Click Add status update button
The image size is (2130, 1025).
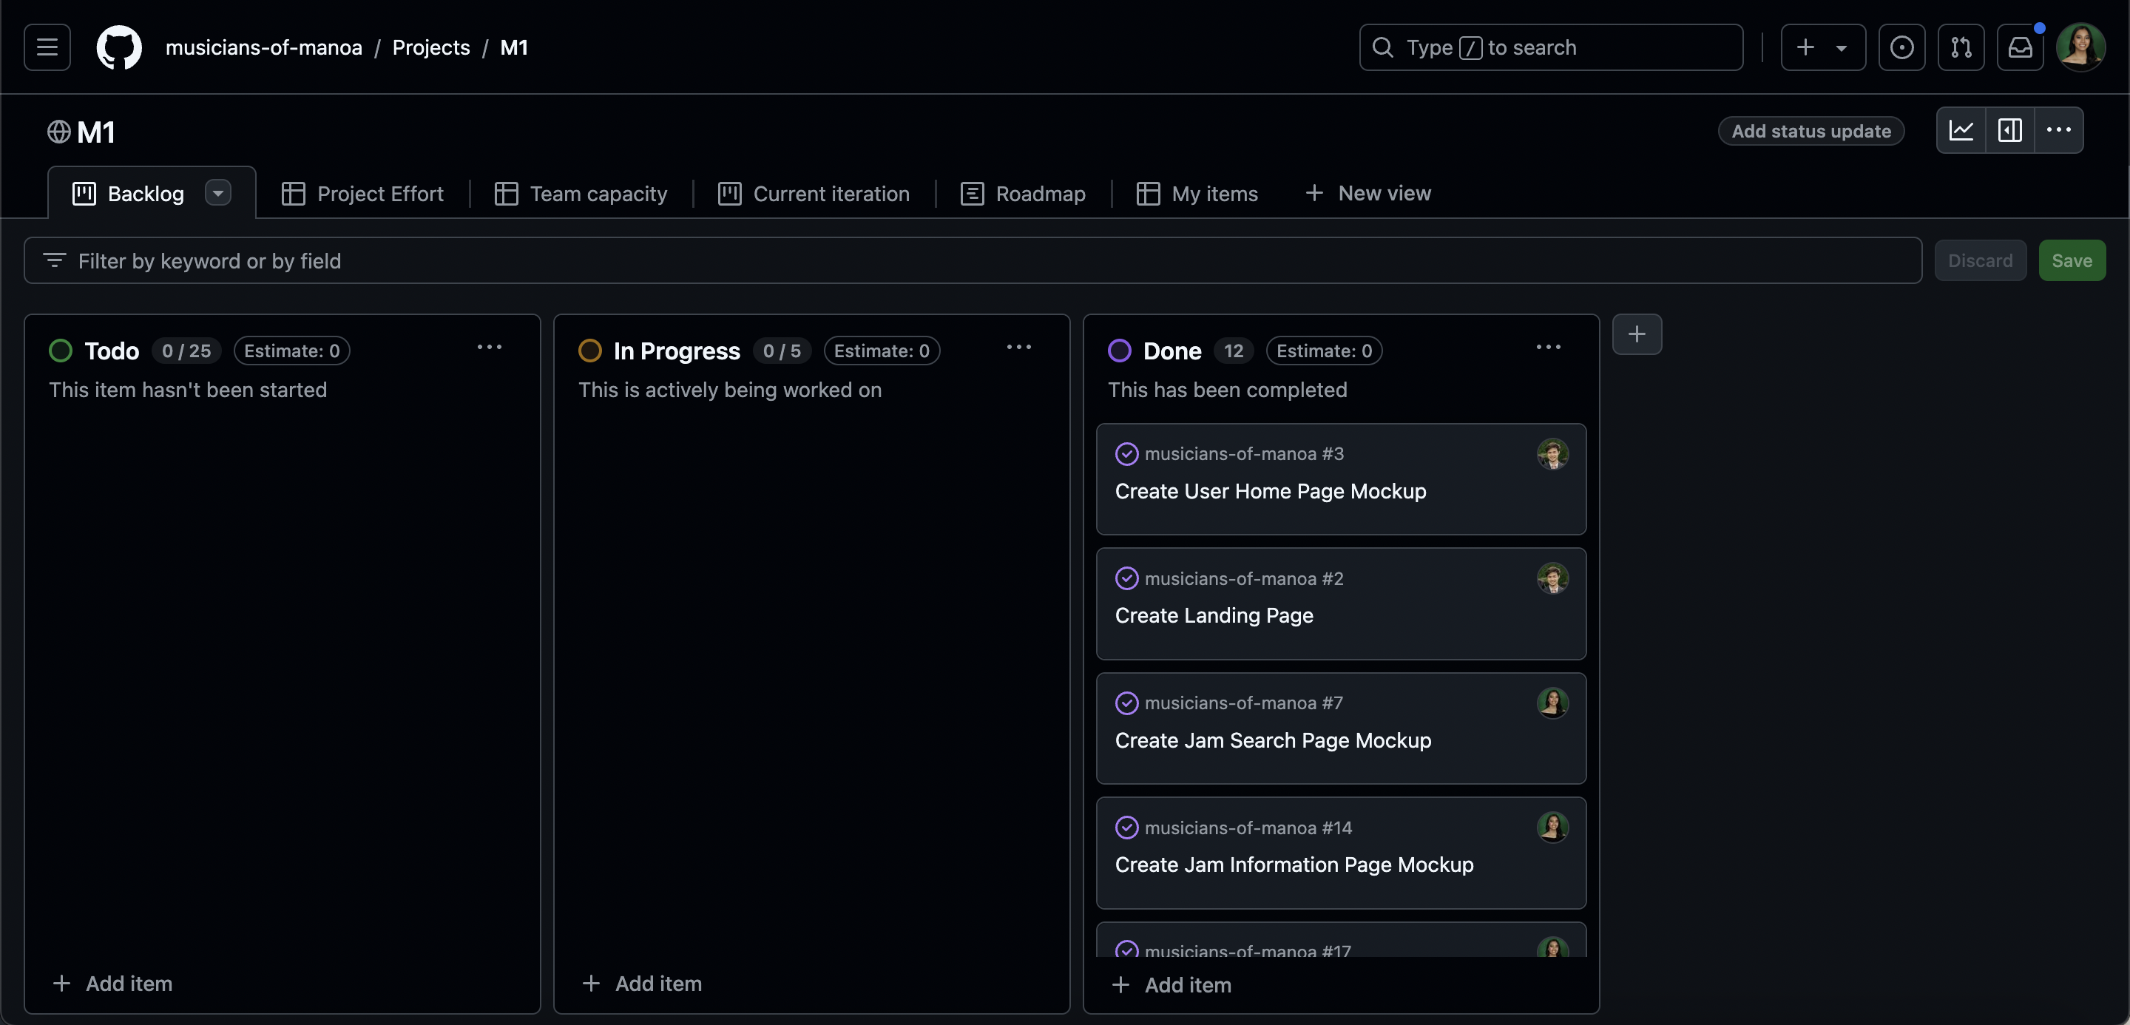click(1810, 131)
